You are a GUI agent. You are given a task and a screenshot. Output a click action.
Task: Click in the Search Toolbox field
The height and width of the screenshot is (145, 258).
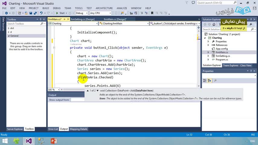coord(24,24)
